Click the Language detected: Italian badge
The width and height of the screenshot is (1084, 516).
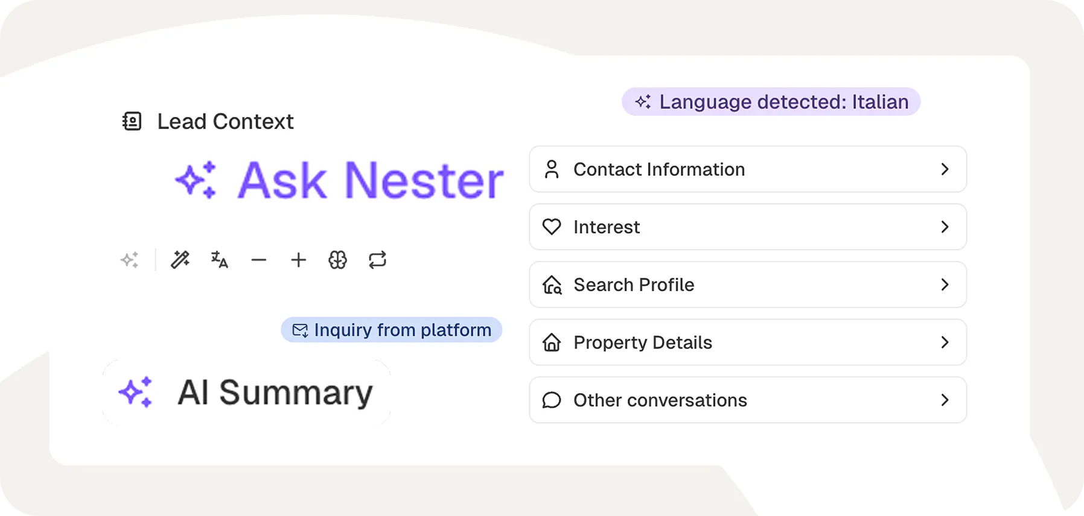pos(771,102)
